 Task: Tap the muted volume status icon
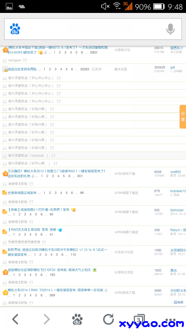click(x=105, y=6)
